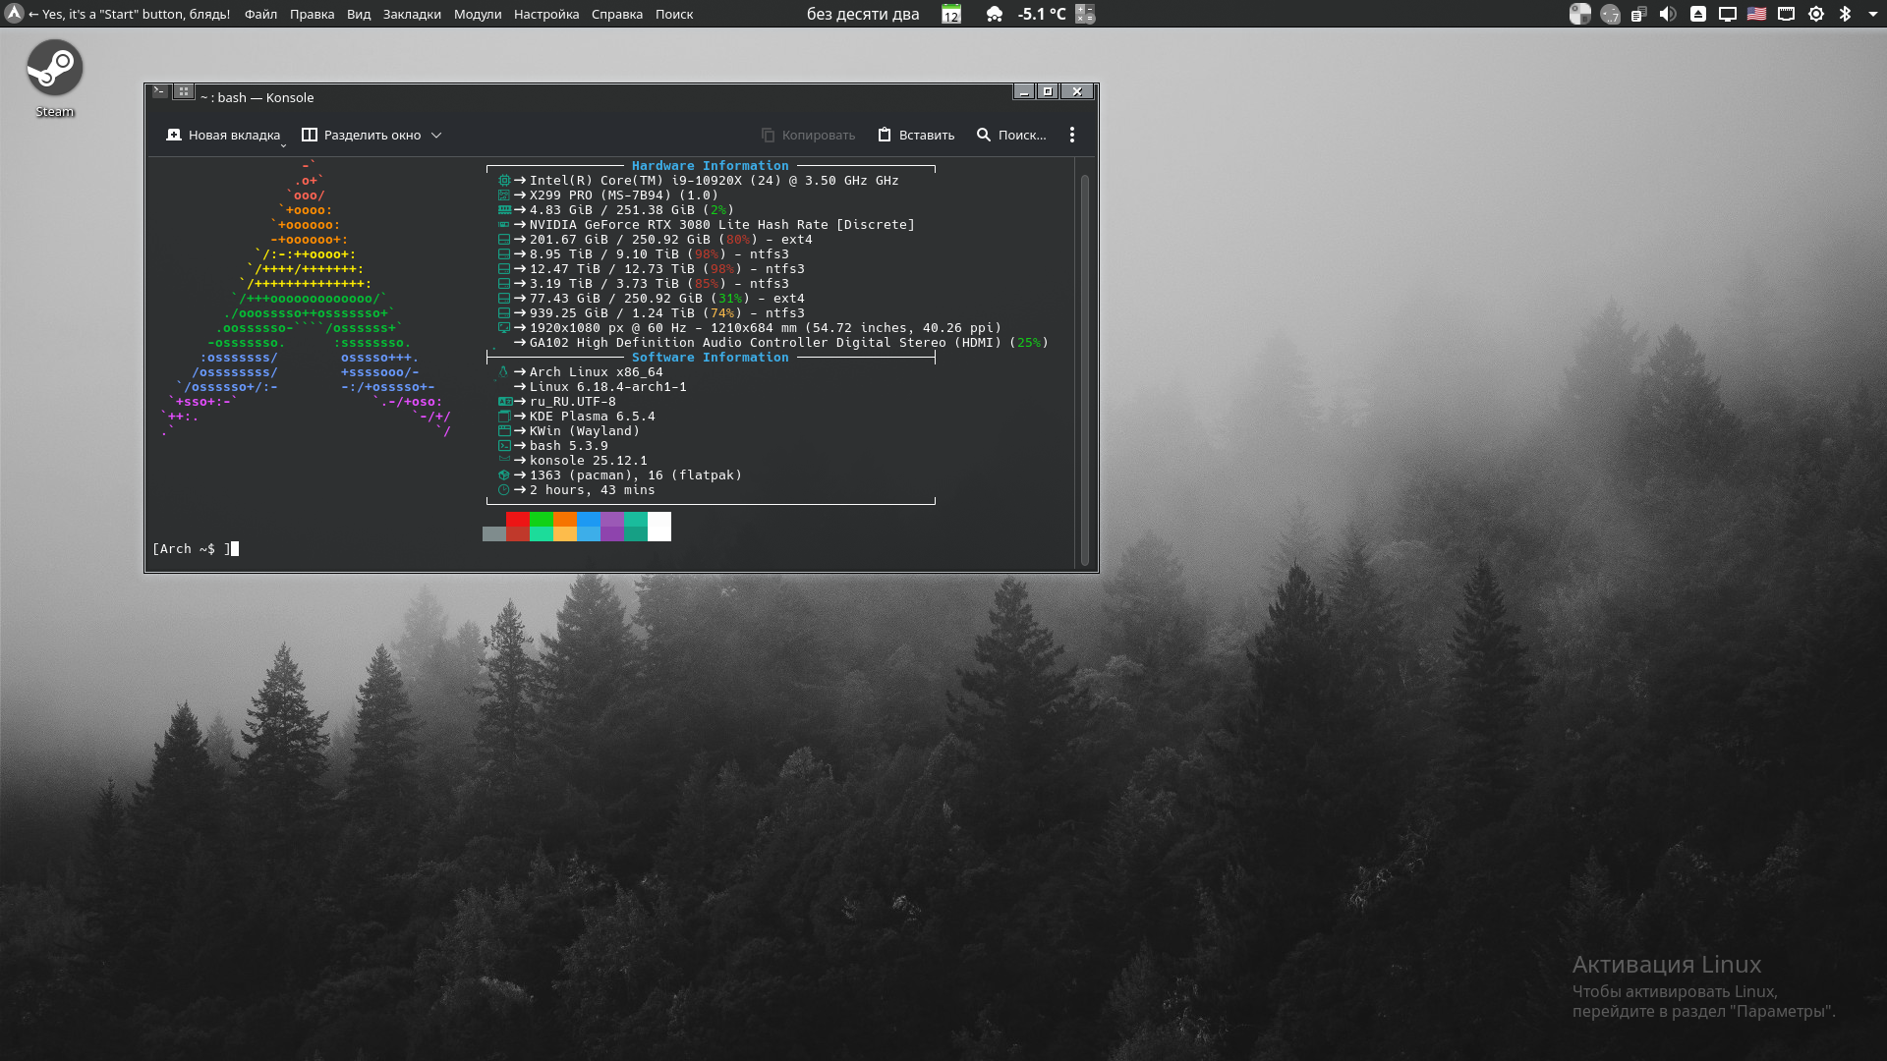The height and width of the screenshot is (1061, 1887).
Task: Click the on-all-desktops pin titlebar icon
Action: coord(183,91)
